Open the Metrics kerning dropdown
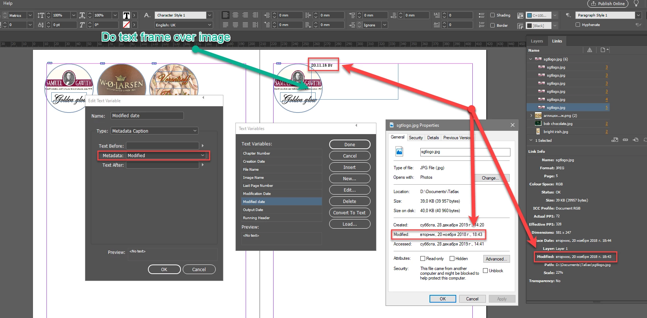The height and width of the screenshot is (318, 647). coord(30,15)
